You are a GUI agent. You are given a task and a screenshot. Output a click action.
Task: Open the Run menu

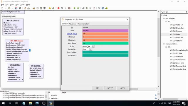tap(17, 5)
